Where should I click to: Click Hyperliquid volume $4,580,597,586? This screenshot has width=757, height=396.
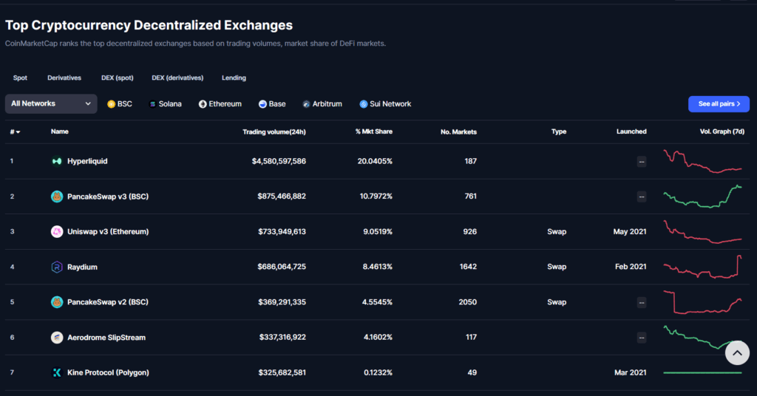pos(279,161)
